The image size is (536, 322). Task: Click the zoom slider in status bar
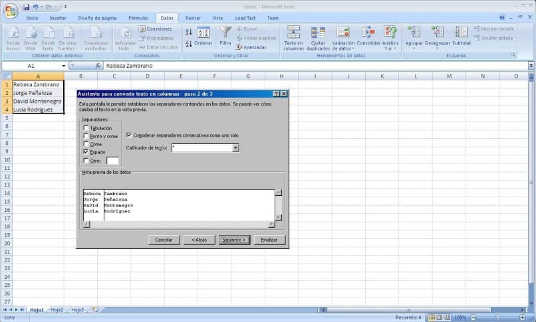pos(497,317)
